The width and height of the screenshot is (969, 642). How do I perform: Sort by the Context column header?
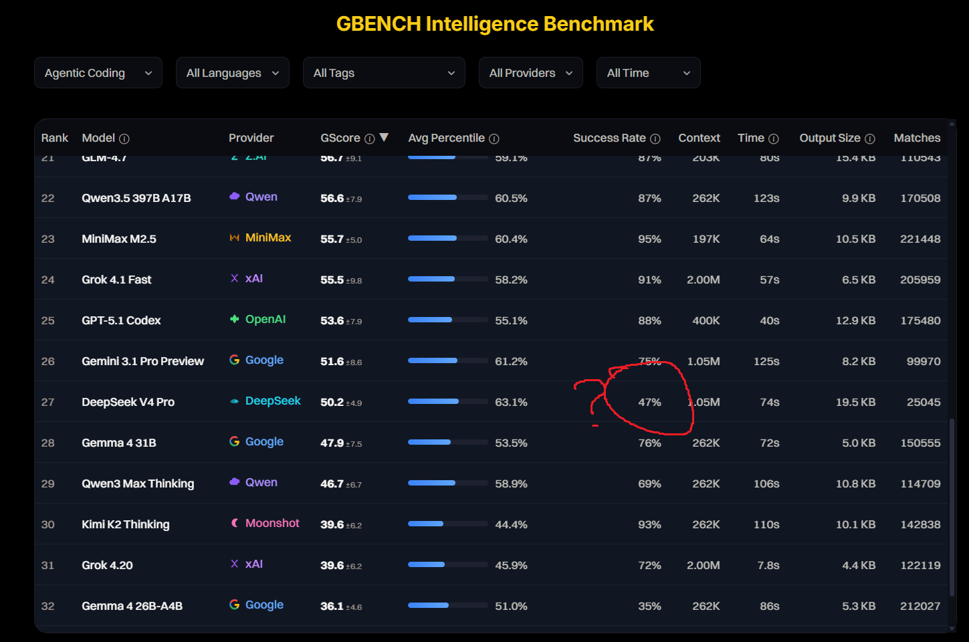click(x=699, y=138)
